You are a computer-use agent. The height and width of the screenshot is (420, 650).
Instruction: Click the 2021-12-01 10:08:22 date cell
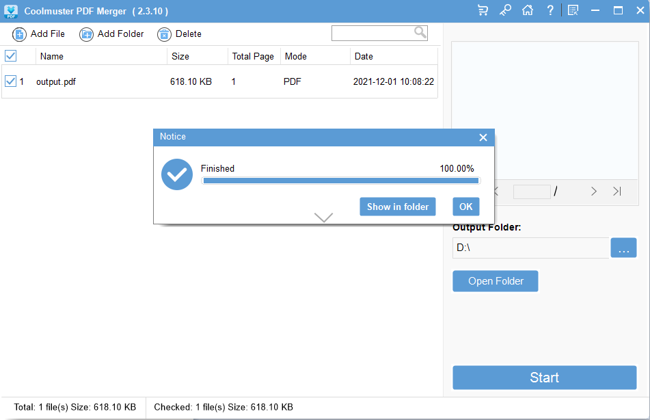(x=394, y=82)
